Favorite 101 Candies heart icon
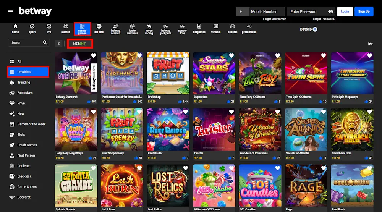This screenshot has width=382, height=212. coord(277,168)
